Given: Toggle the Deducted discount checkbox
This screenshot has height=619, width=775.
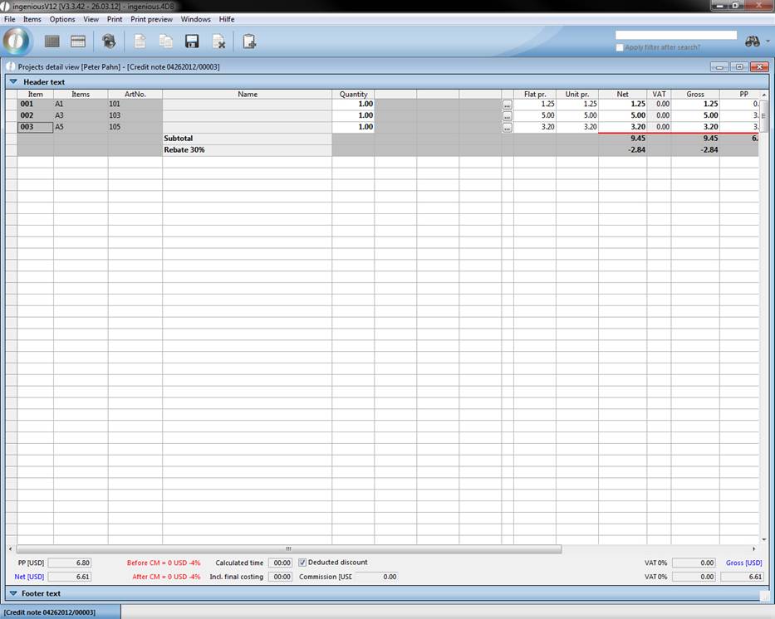Looking at the screenshot, I should click(302, 563).
